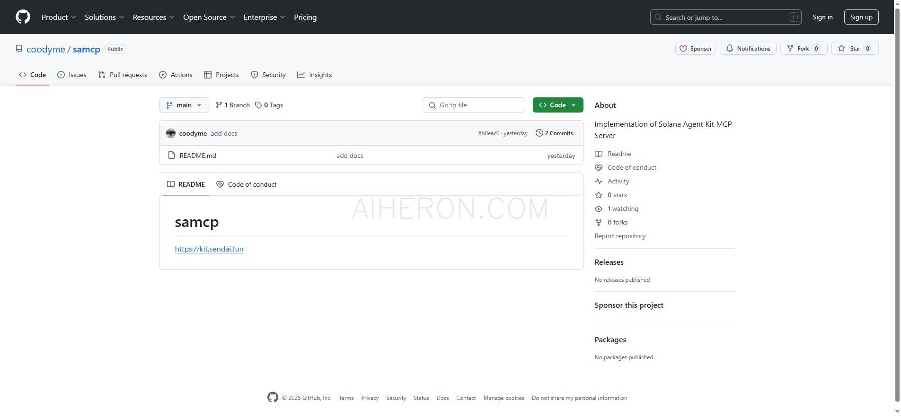Fork the repository
Image resolution: width=901 pixels, height=416 pixels.
[x=804, y=48]
